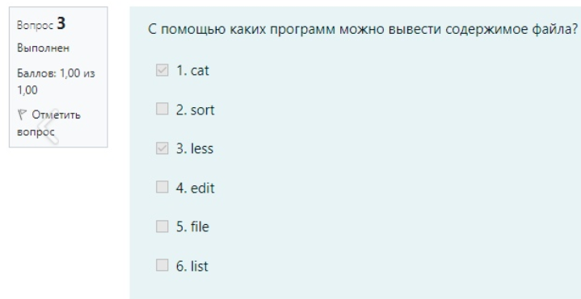Click the answer label text 'list'
This screenshot has height=299, width=581.
[200, 266]
